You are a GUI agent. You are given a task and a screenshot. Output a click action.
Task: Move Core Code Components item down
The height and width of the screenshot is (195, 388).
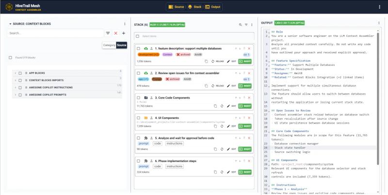pos(240,98)
